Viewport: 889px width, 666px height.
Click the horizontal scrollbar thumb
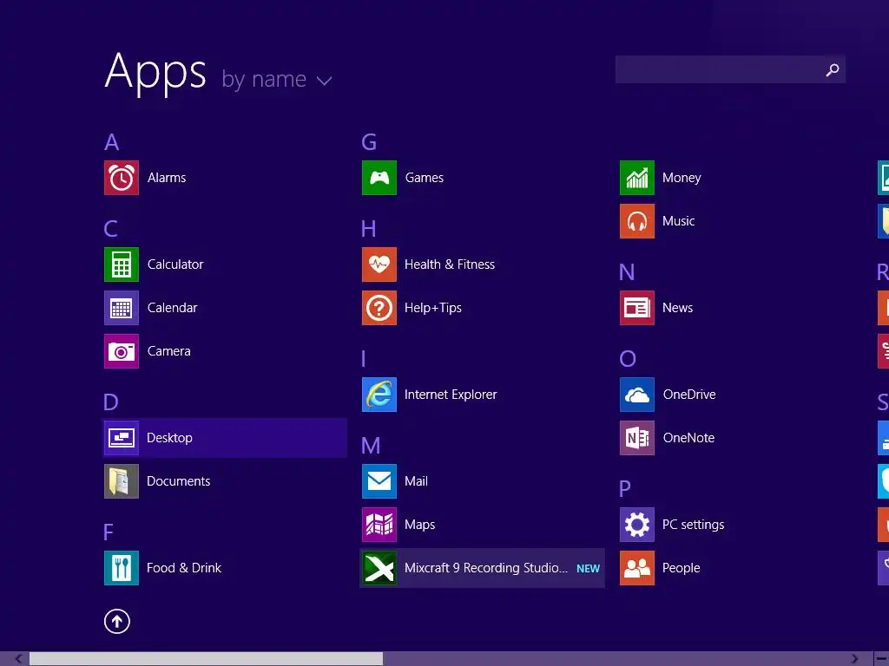point(207,659)
